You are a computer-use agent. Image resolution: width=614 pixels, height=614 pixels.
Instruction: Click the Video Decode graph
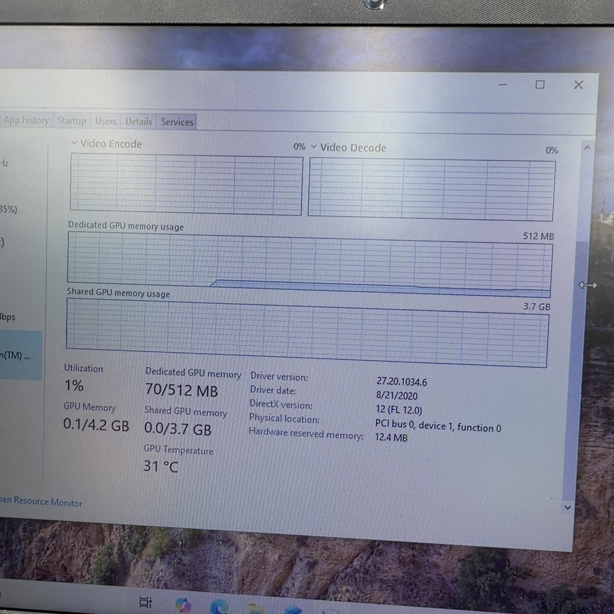click(x=432, y=189)
